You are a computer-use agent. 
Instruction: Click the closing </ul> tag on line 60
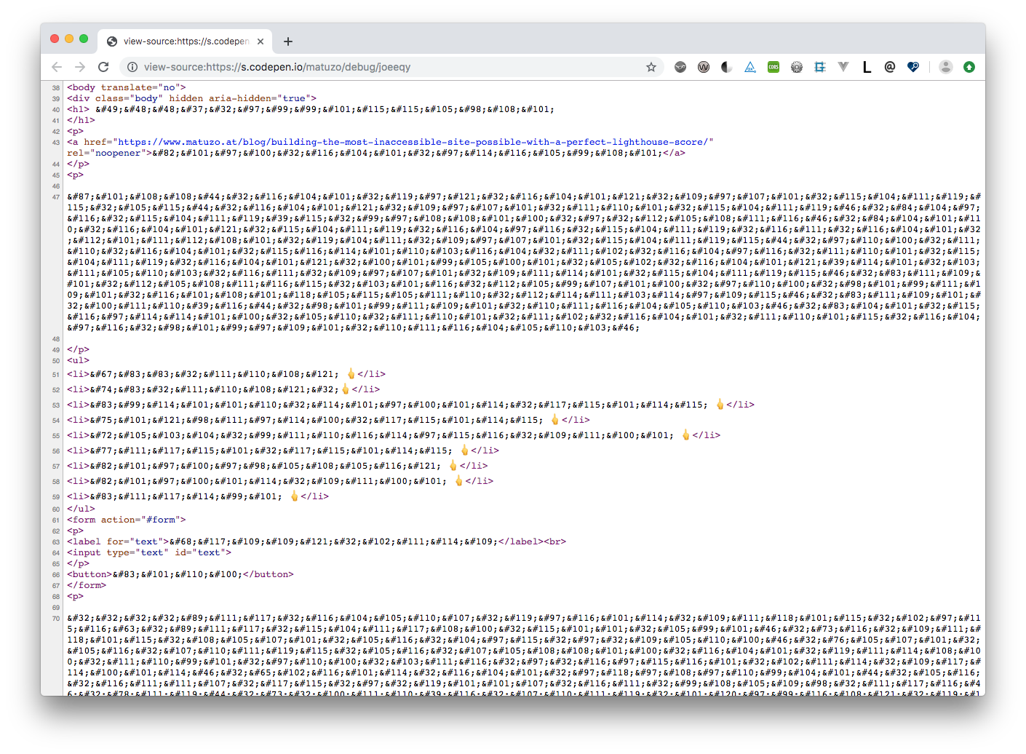pos(81,509)
